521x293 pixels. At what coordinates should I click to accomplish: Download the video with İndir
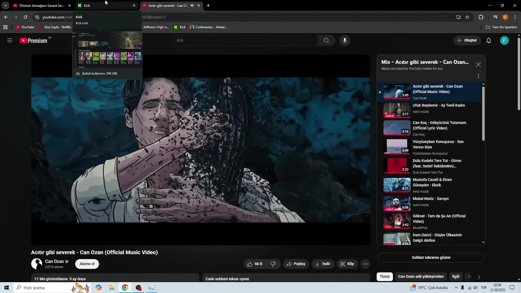tap(322, 264)
